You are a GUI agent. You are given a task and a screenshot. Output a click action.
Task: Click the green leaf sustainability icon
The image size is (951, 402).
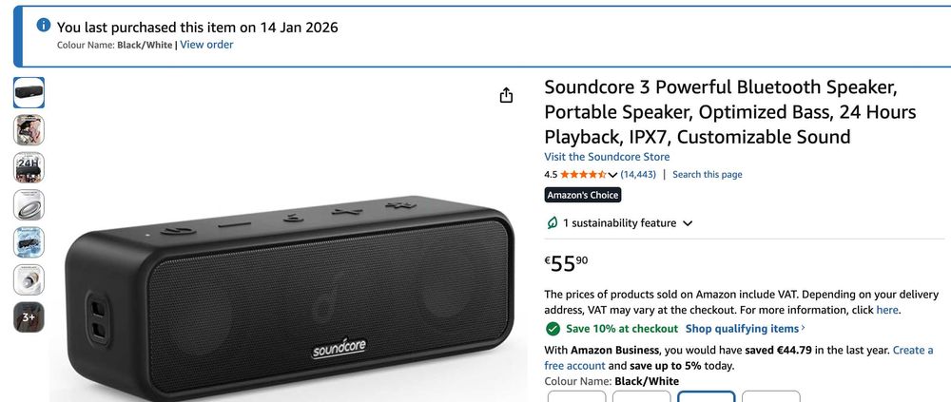click(552, 223)
